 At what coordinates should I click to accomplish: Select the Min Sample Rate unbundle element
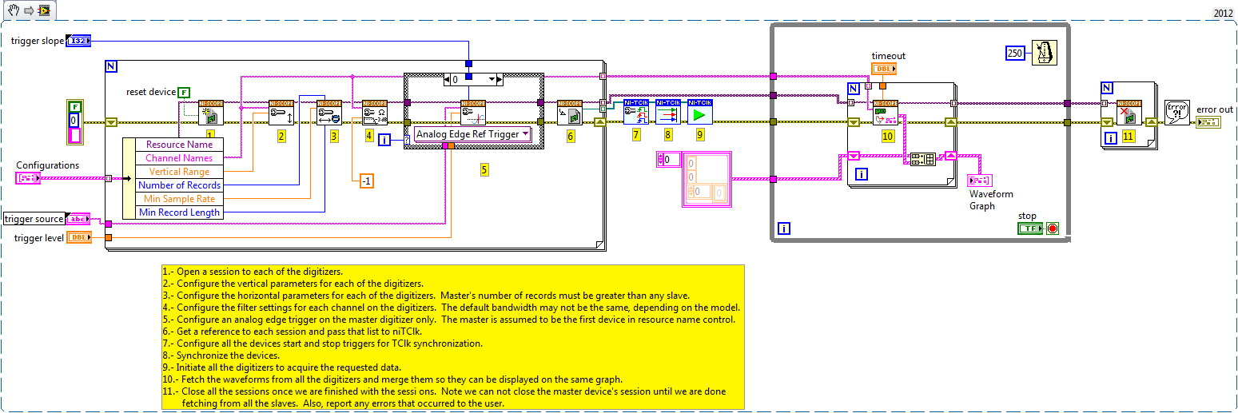point(179,199)
